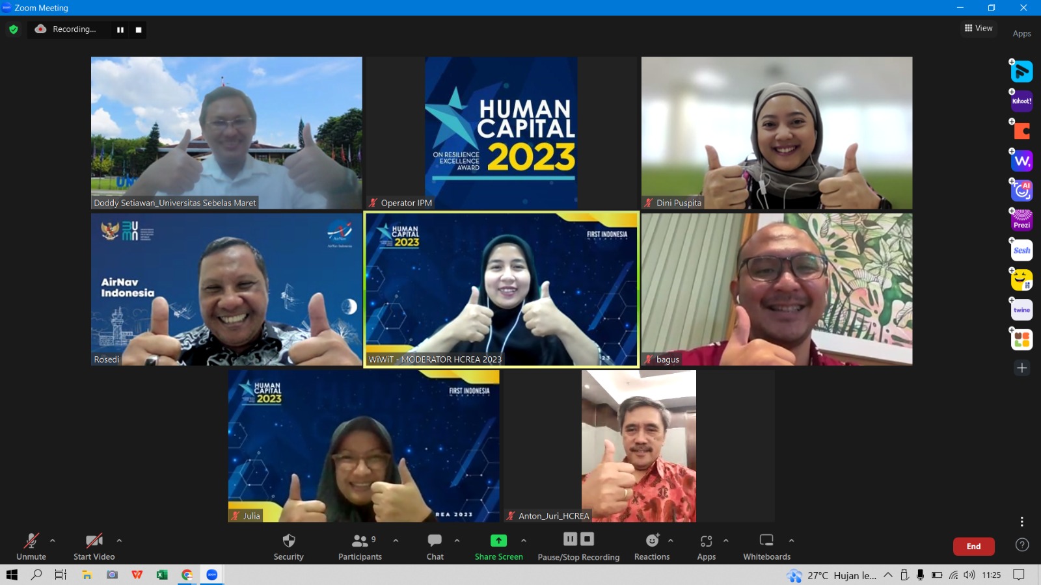Viewport: 1041px width, 585px height.
Task: Launch the Prezi app
Action: click(1021, 220)
